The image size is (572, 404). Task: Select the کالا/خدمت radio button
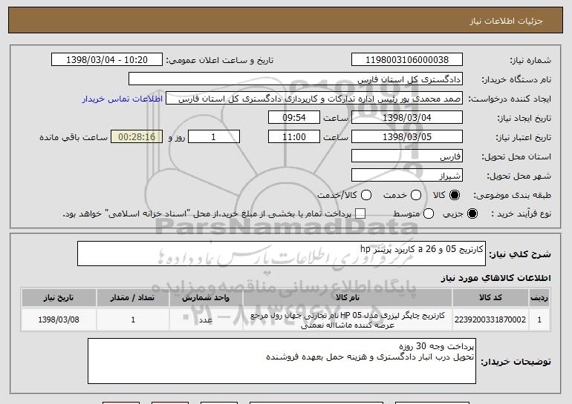[366, 195]
